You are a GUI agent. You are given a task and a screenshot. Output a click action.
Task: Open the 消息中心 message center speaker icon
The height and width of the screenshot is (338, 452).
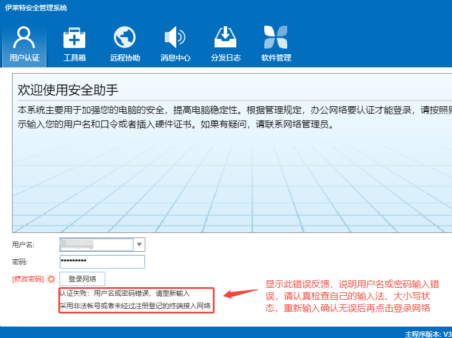click(175, 45)
